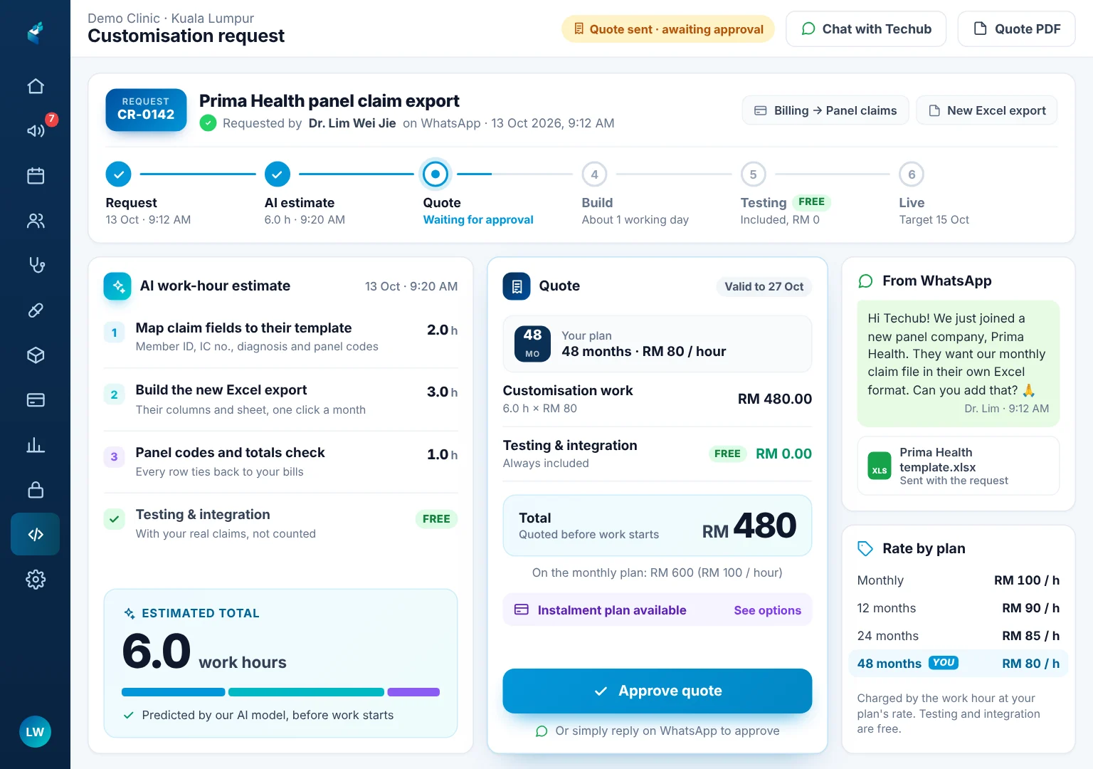Select step 5 Testing in the progress tracker
The width and height of the screenshot is (1093, 769).
click(x=753, y=174)
